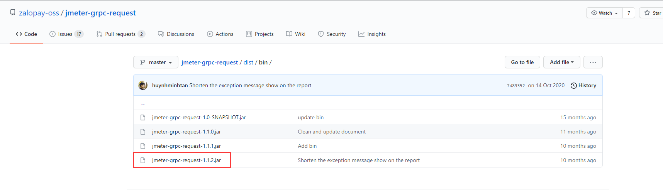The height and width of the screenshot is (196, 663).
Task: Open the huynhminhtan author link
Action: (x=170, y=85)
